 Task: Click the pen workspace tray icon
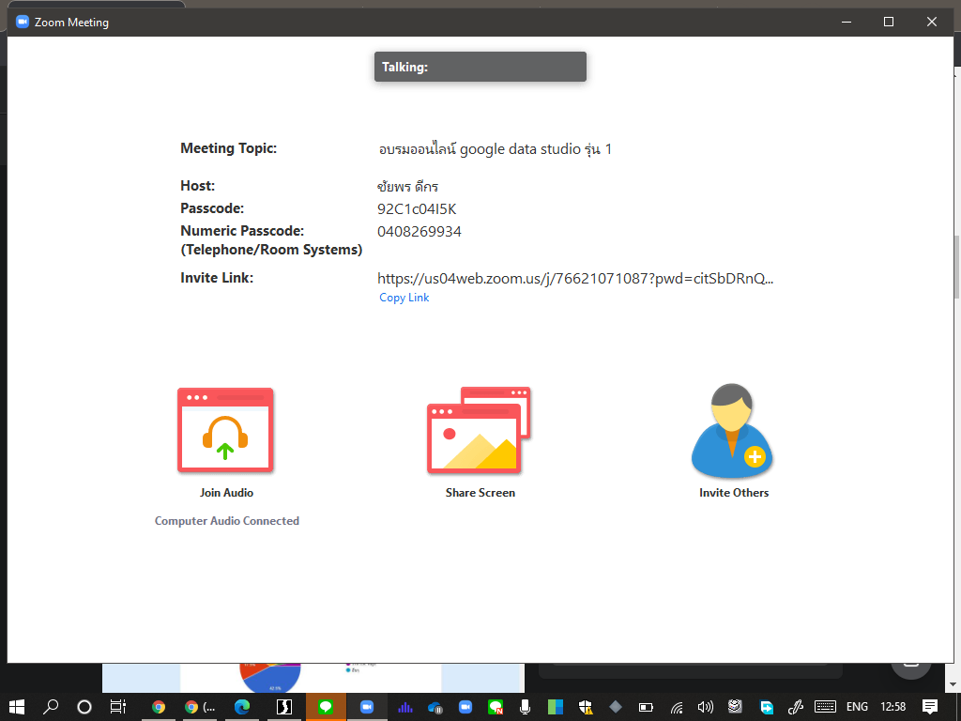click(796, 707)
